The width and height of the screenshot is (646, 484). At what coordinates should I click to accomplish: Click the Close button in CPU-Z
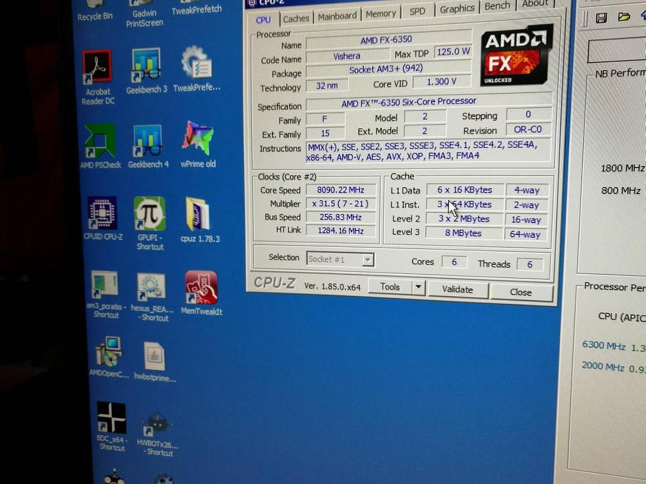click(x=521, y=292)
